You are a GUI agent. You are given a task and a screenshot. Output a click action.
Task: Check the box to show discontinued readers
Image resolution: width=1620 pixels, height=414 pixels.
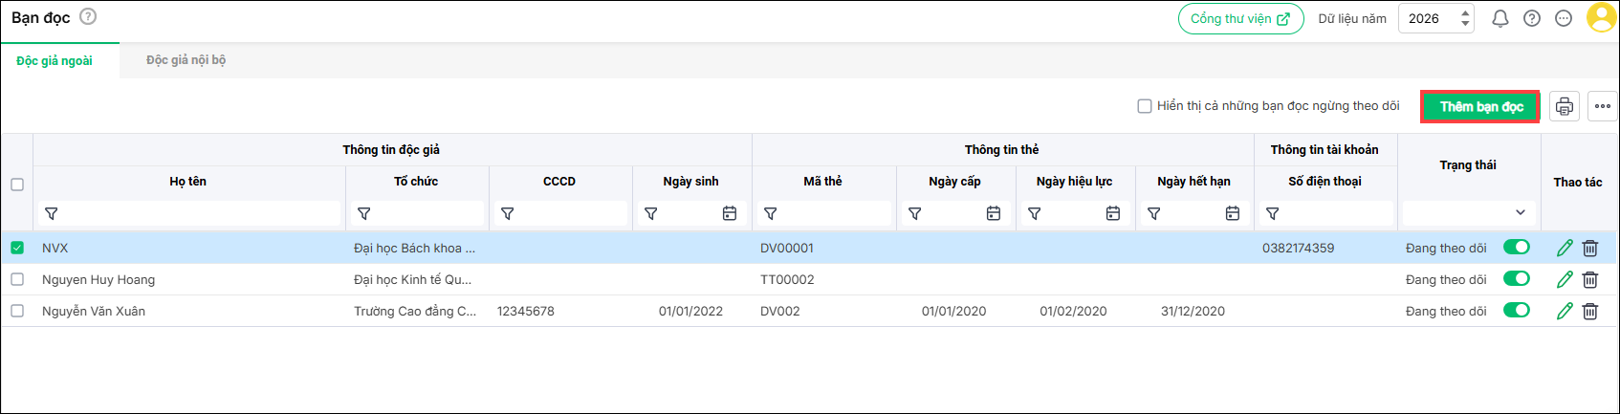click(x=1145, y=106)
